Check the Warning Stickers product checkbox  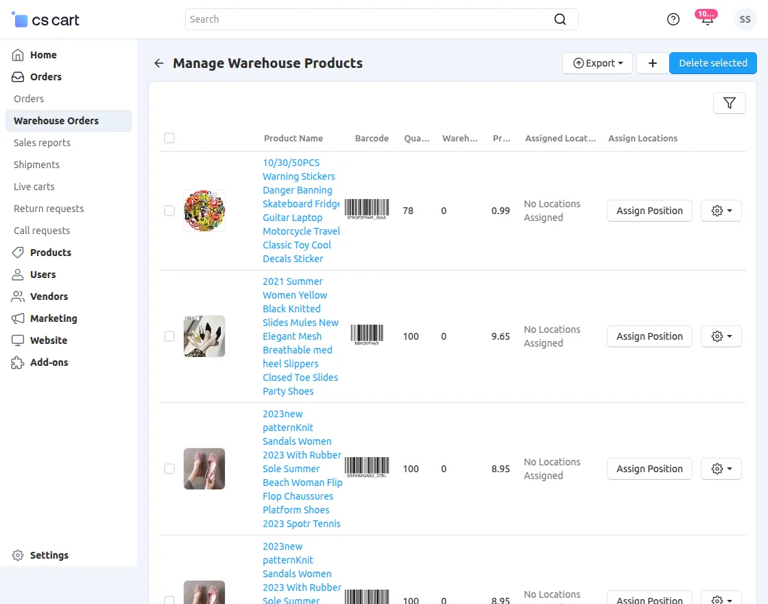pyautogui.click(x=169, y=211)
